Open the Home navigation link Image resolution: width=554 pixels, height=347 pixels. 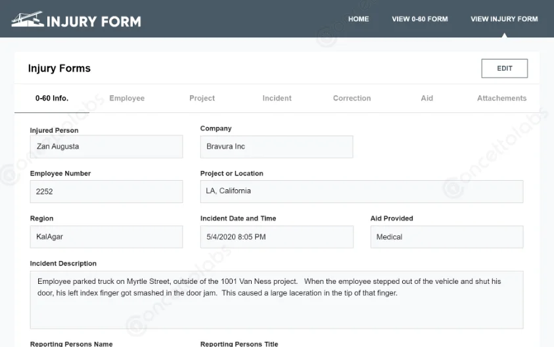tap(358, 19)
